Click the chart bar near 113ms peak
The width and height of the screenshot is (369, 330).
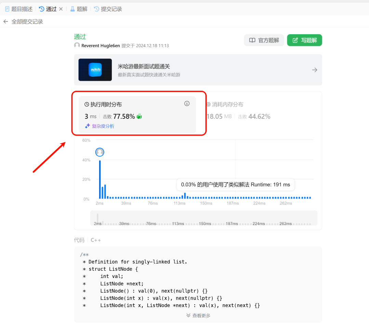tap(185, 196)
